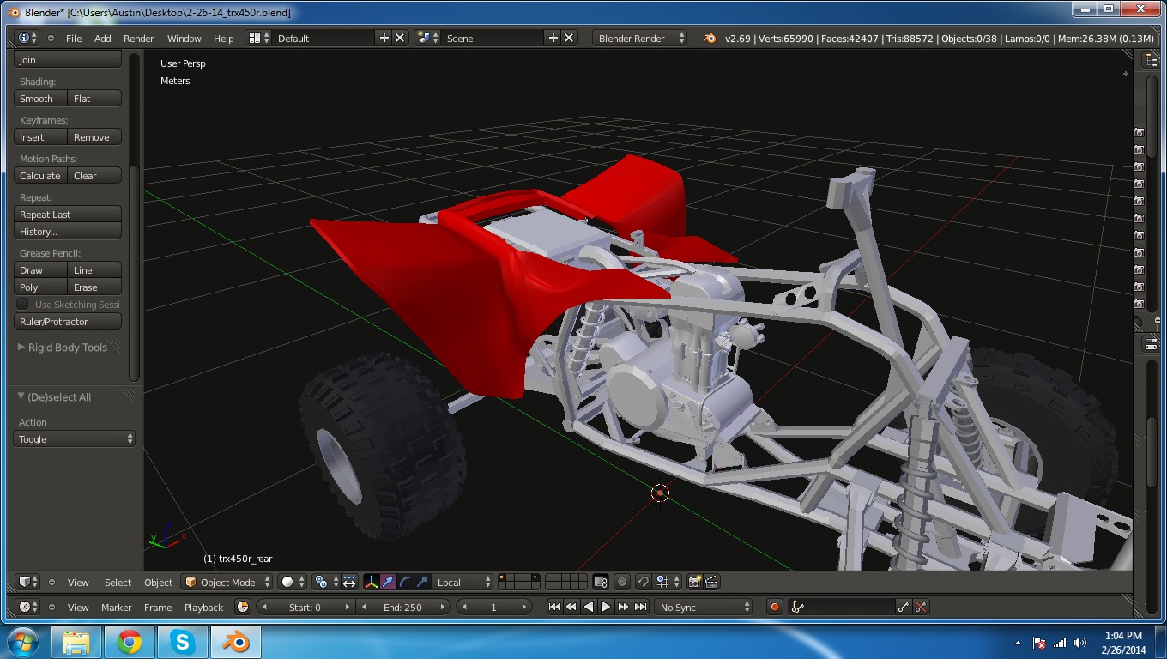Open viewport shading mode selector
Image resolution: width=1167 pixels, height=659 pixels.
tap(293, 582)
